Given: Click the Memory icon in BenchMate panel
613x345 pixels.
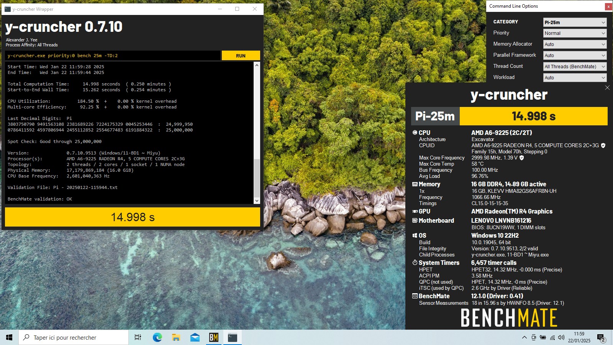Looking at the screenshot, I should click(x=415, y=184).
